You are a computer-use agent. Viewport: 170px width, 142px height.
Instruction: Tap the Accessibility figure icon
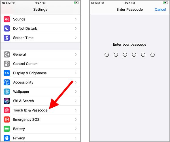point(7,82)
